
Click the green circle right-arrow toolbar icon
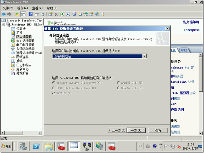tap(62, 14)
